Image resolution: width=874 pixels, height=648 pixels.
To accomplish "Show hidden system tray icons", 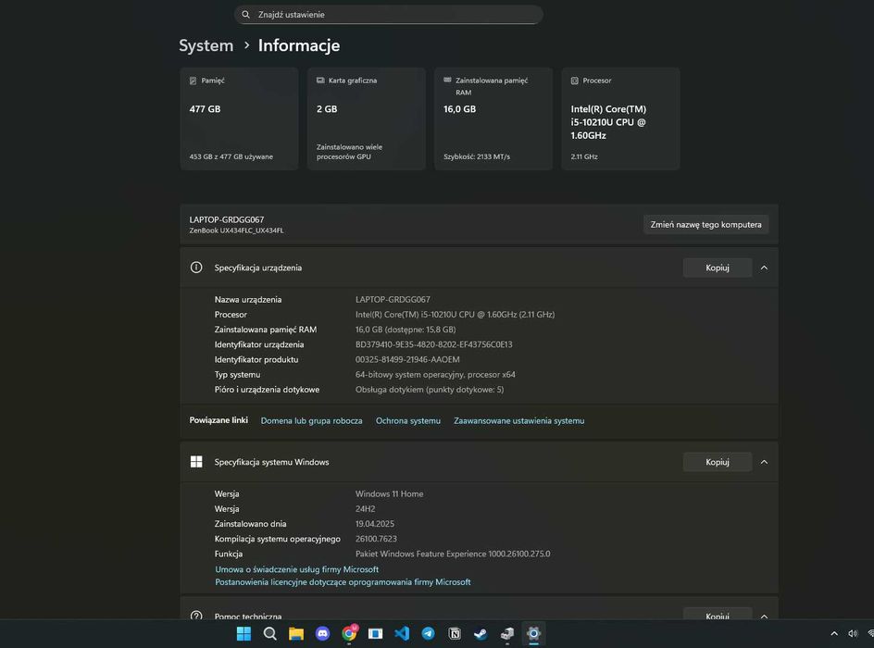I will pyautogui.click(x=834, y=633).
